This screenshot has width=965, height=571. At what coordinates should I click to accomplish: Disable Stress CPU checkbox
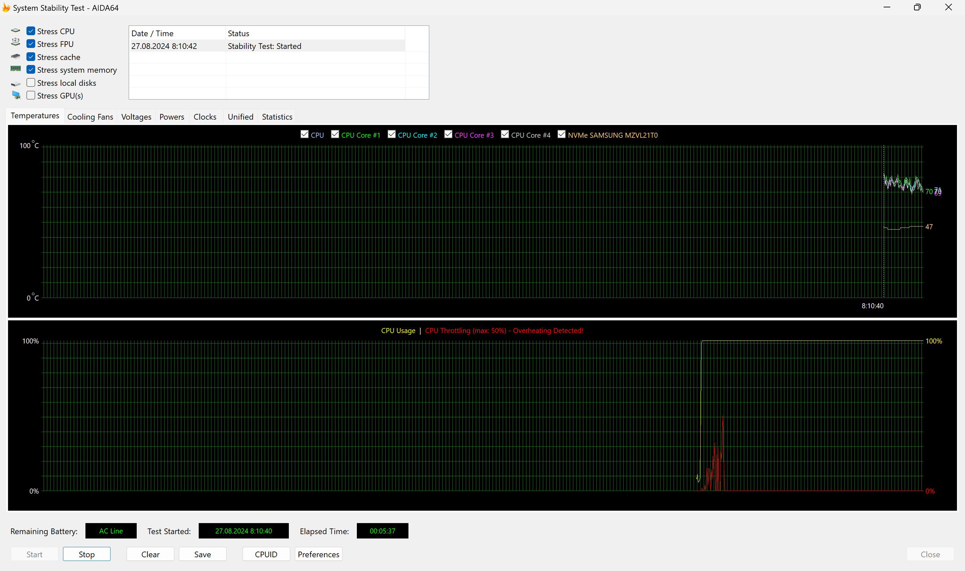pyautogui.click(x=30, y=30)
